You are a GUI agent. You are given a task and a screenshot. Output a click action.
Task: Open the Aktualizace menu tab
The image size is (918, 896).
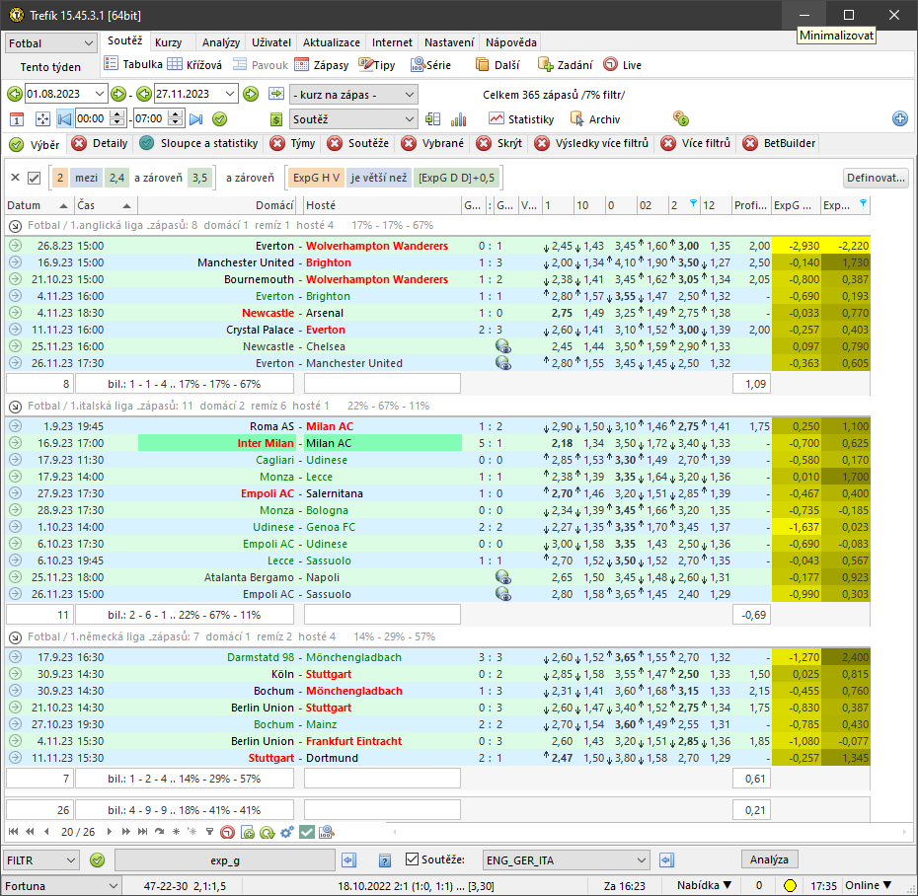point(332,42)
